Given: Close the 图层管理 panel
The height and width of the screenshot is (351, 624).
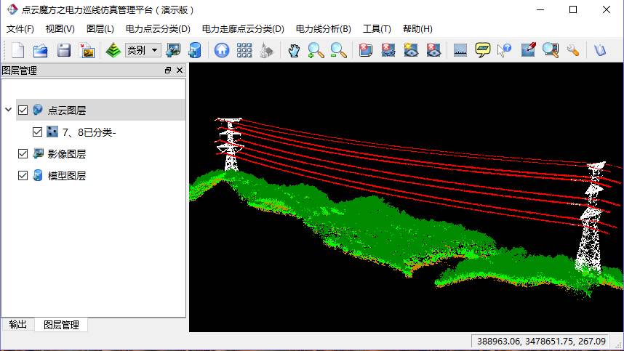Looking at the screenshot, I should [x=180, y=70].
